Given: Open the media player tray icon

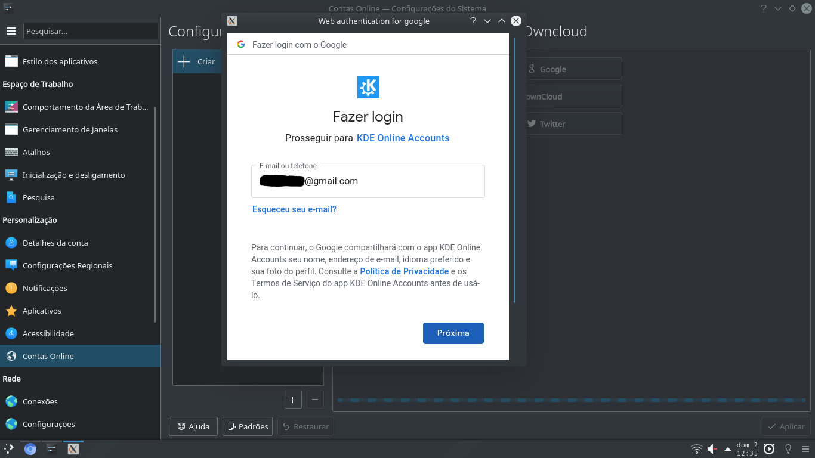Looking at the screenshot, I should pyautogui.click(x=769, y=449).
